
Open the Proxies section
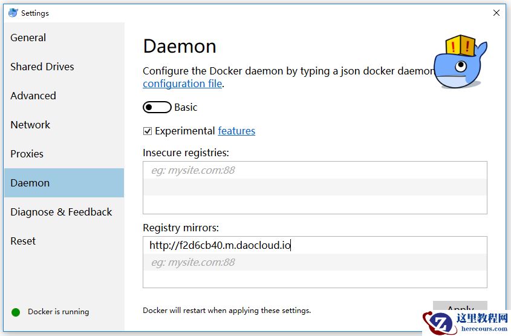[x=27, y=154]
